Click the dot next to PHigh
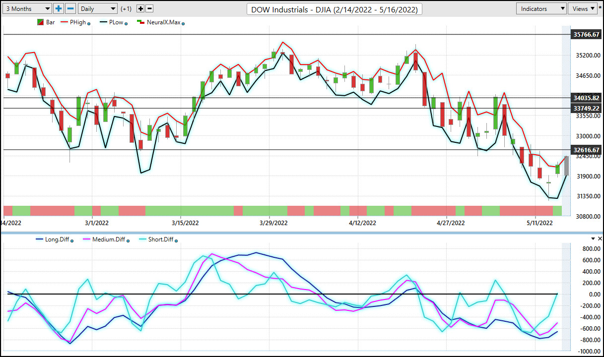 [89, 23]
